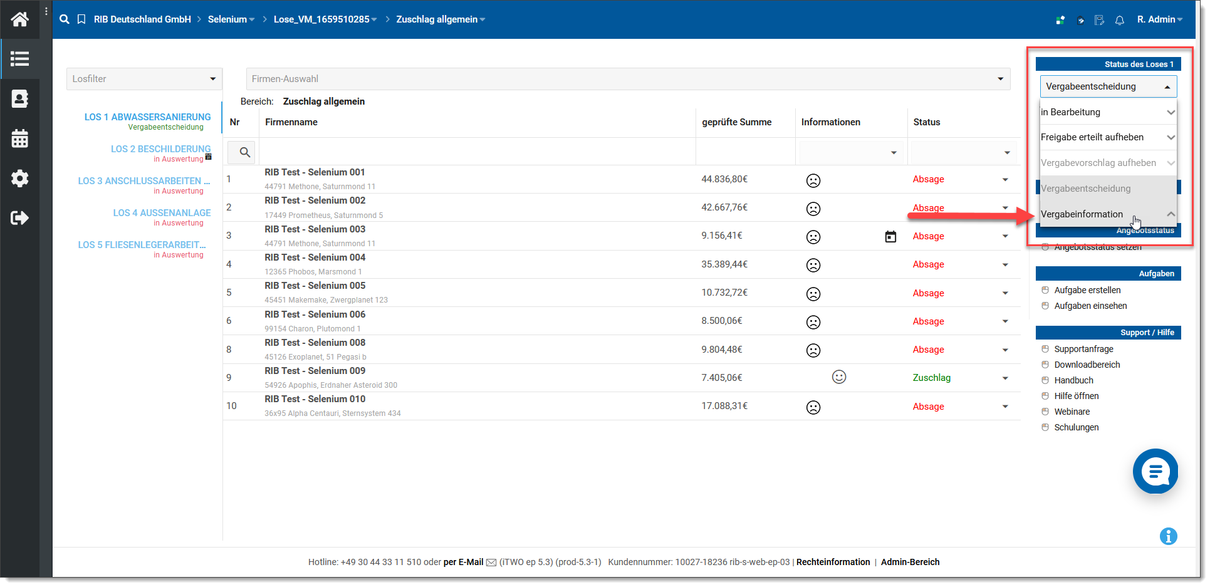Click Hilfe öffnen link
This screenshot has width=1210, height=587.
[x=1077, y=396]
